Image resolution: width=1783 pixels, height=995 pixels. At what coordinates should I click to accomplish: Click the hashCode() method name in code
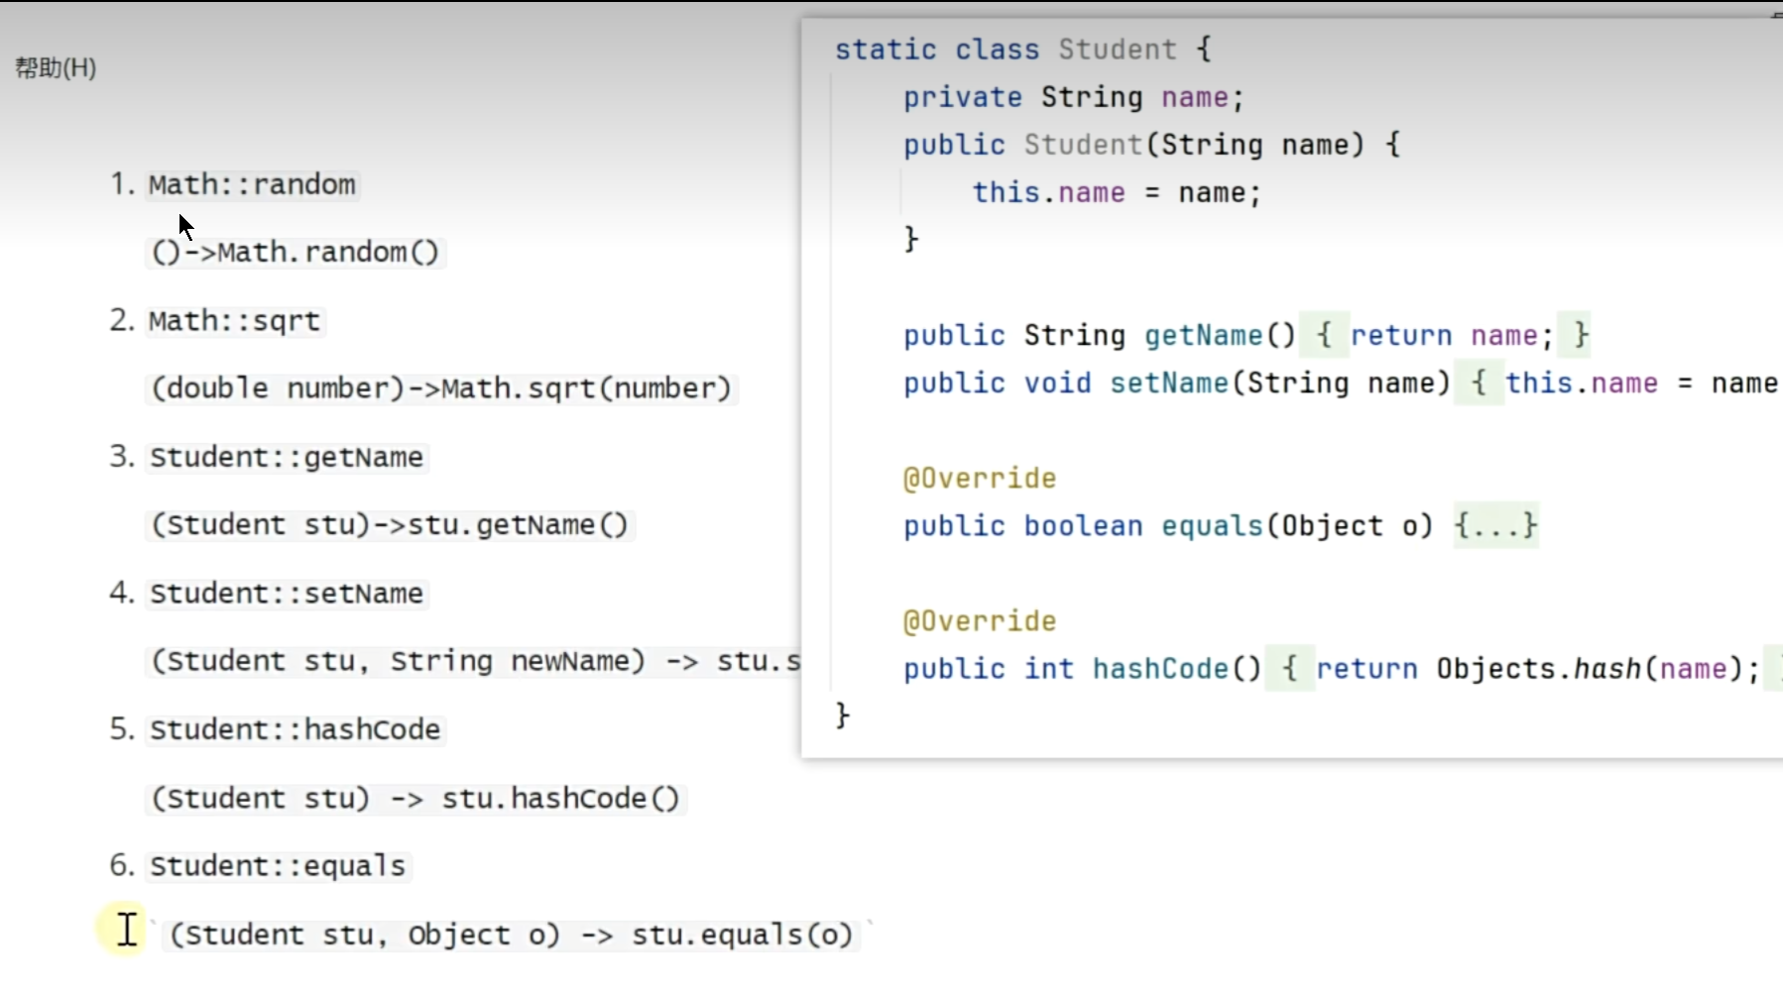pyautogui.click(x=1177, y=669)
